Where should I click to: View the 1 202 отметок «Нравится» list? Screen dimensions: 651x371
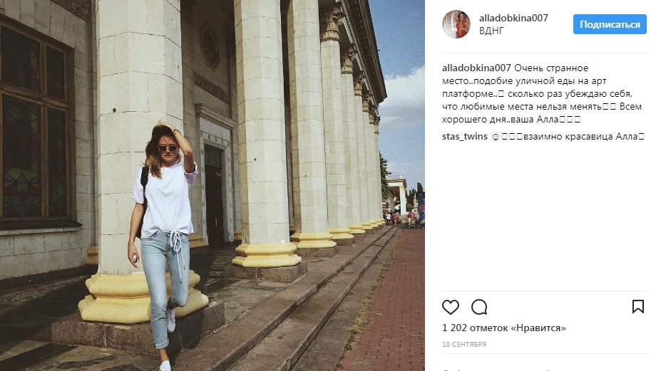pyautogui.click(x=504, y=328)
